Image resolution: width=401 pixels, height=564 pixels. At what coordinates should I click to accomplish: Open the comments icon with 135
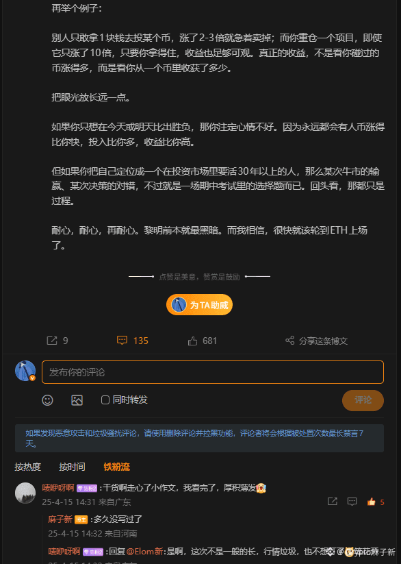coord(122,341)
